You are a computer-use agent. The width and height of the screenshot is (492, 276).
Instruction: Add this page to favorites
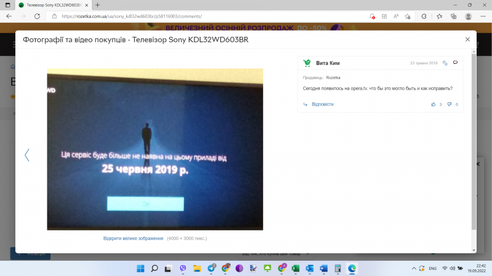[x=408, y=17]
